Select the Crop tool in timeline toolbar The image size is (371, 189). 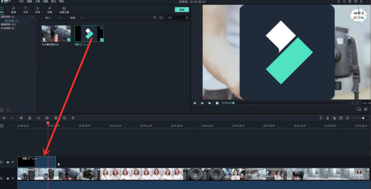[39, 118]
